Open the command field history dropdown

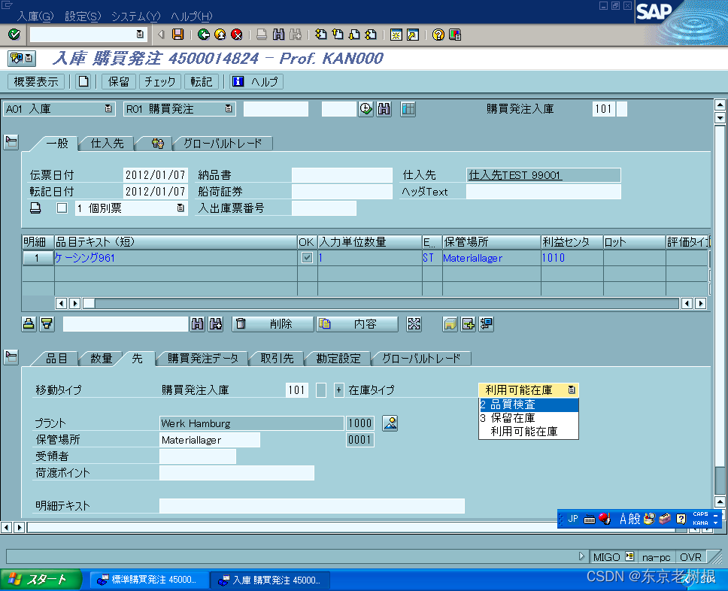pyautogui.click(x=140, y=35)
